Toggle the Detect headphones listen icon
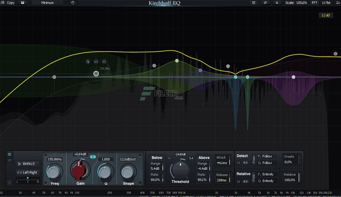Image resolution: width=341 pixels, height=197 pixels. 239,162
